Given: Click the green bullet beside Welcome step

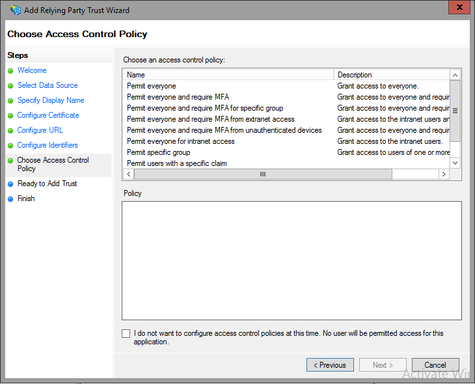Looking at the screenshot, I should click(x=10, y=71).
